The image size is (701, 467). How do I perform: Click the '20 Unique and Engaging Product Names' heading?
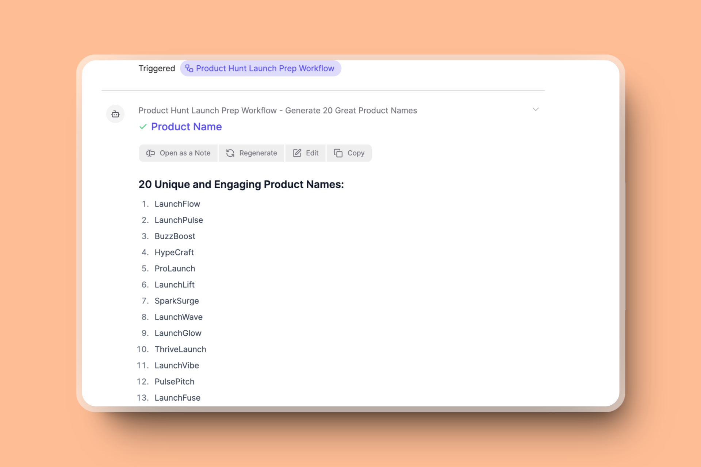[241, 184]
